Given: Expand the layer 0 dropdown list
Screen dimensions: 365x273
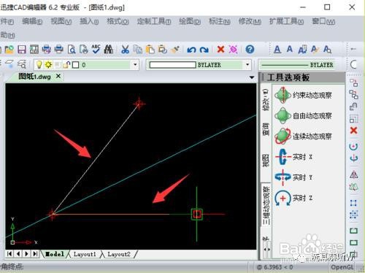Looking at the screenshot, I should point(135,65).
